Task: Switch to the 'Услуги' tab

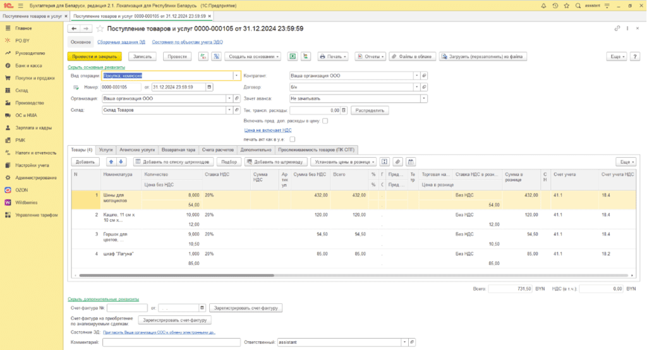Action: click(x=106, y=150)
